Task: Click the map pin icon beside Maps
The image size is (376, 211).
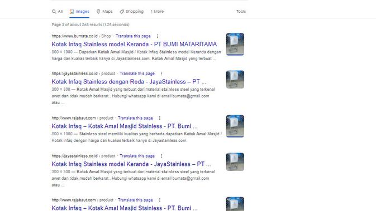Action: pos(98,12)
